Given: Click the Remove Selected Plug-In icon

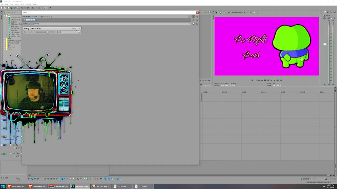Looking at the screenshot, I should click(197, 20).
